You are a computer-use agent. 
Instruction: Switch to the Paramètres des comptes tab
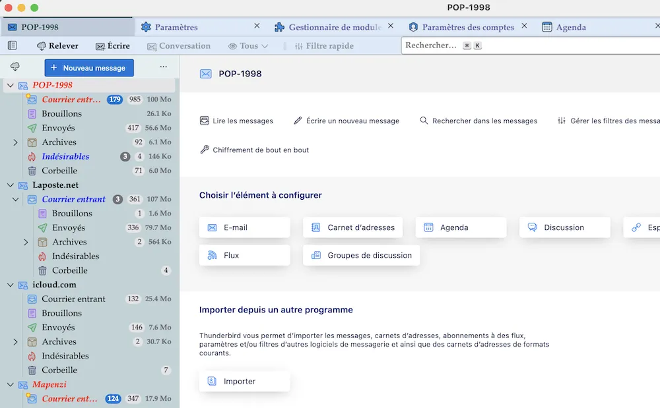tap(468, 27)
